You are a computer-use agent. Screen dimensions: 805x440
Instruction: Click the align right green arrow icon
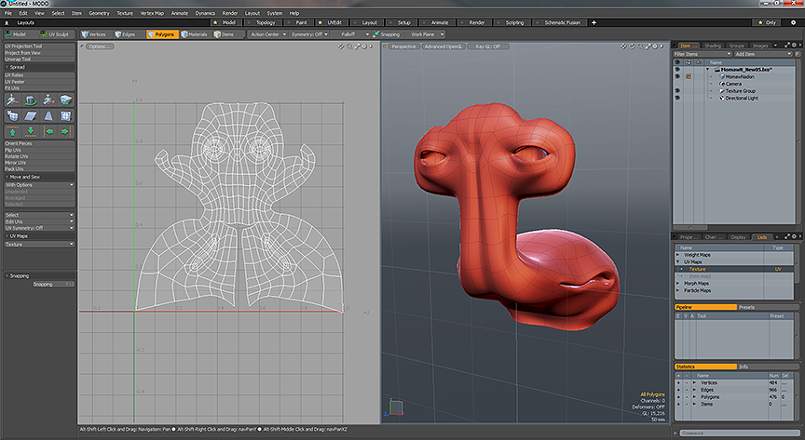[66, 131]
